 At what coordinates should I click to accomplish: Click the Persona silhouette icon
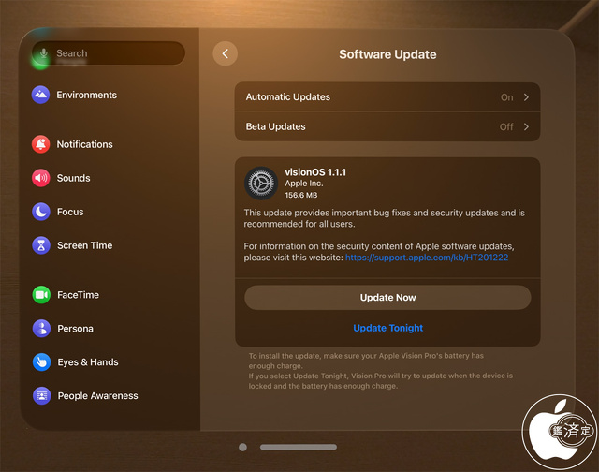[x=41, y=329]
